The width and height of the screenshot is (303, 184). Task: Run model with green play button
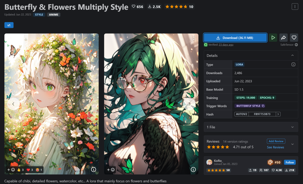click(273, 37)
